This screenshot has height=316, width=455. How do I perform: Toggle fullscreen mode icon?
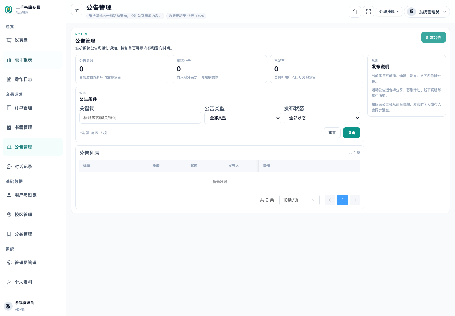click(368, 12)
